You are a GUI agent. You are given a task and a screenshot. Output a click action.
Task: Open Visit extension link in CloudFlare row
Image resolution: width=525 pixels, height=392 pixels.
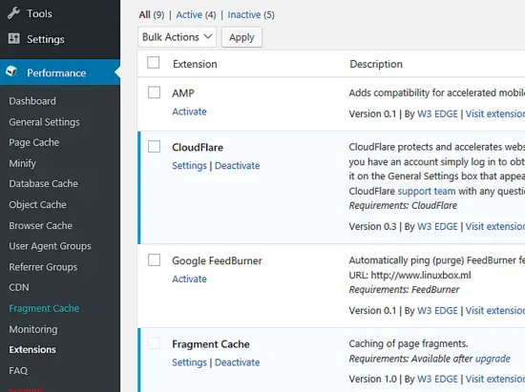point(495,226)
